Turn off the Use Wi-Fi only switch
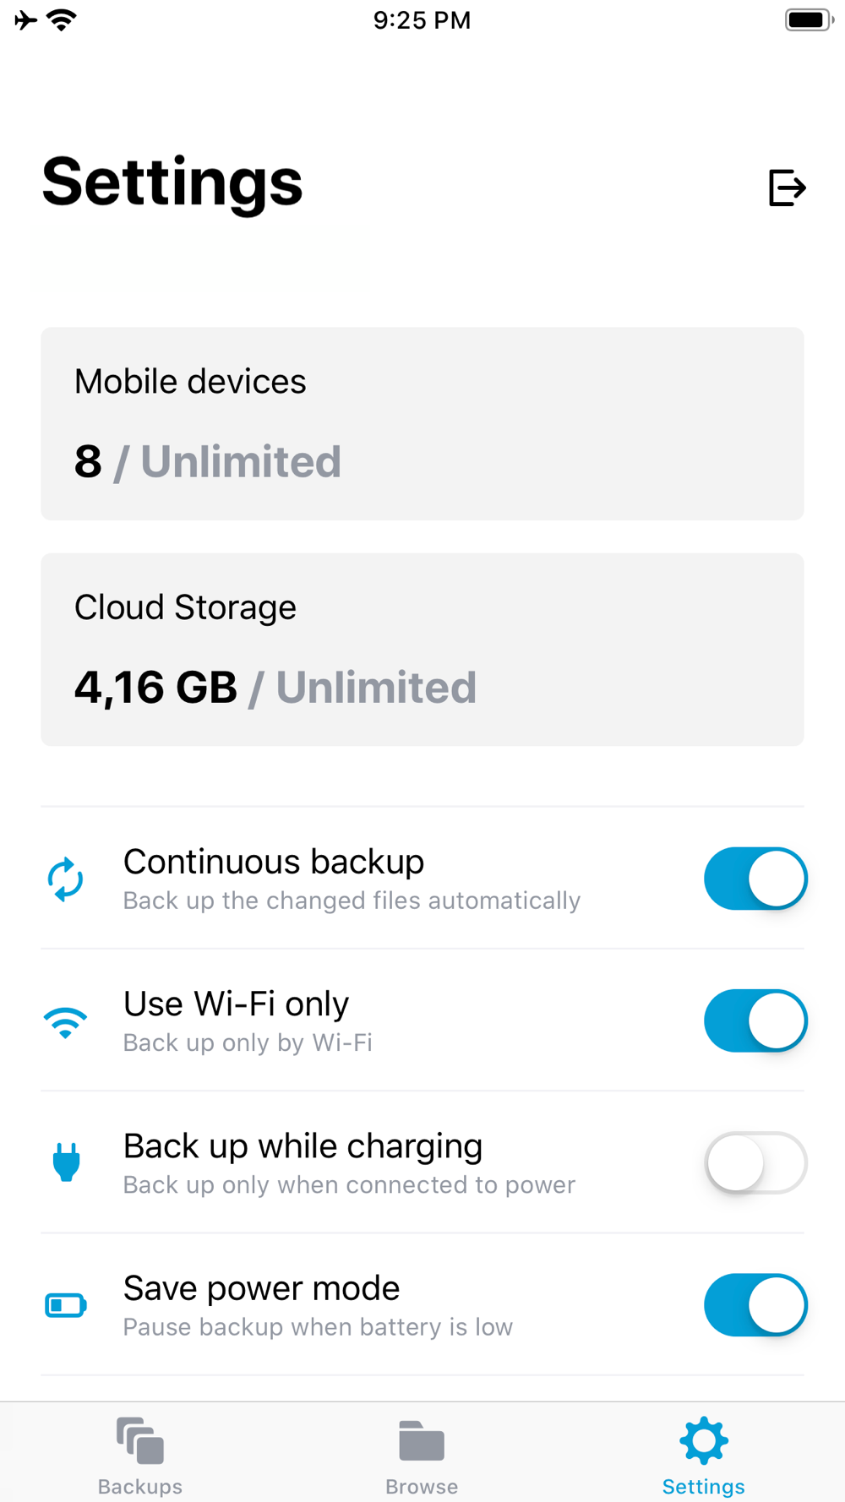845x1502 pixels. click(755, 1020)
